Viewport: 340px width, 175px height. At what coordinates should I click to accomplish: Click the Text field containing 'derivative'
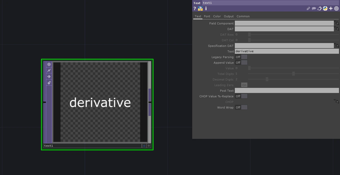[287, 51]
